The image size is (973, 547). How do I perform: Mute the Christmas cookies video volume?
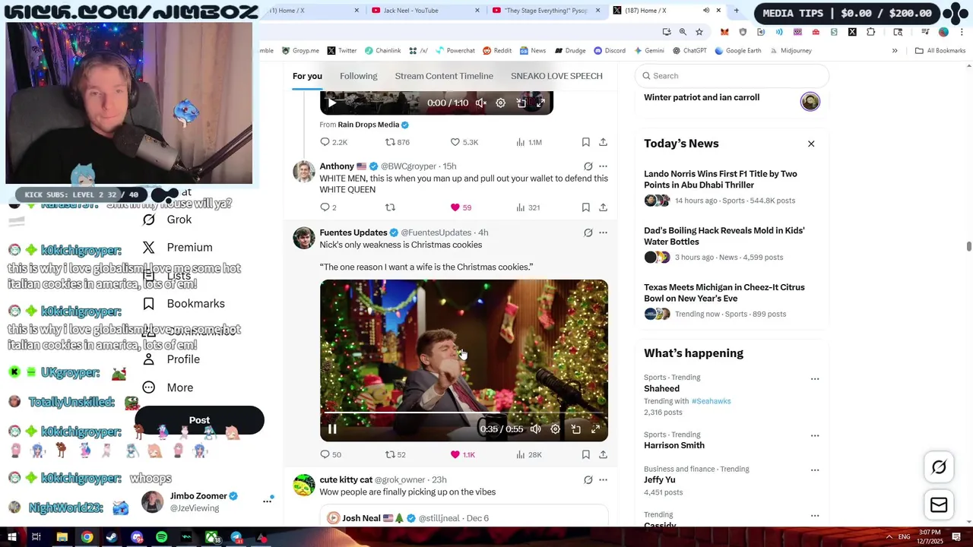pyautogui.click(x=536, y=429)
